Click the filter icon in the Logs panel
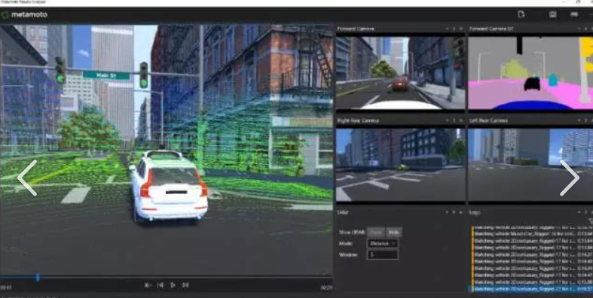593x298 pixels. [590, 221]
